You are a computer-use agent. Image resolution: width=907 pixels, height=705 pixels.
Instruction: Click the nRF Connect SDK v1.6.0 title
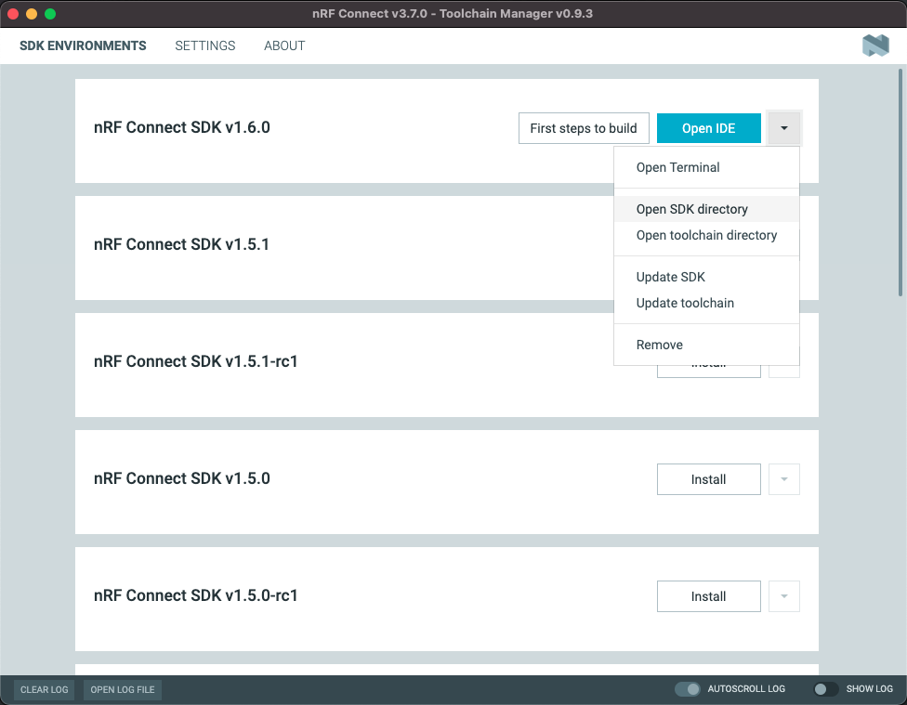(x=181, y=127)
